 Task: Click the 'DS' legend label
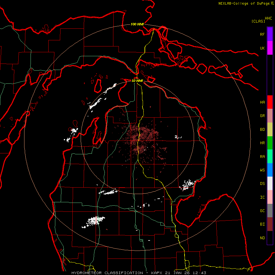point(262,183)
